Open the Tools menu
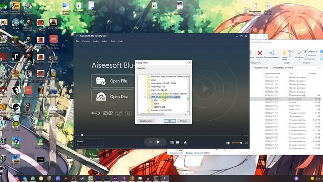Image resolution: width=323 pixels, height=182 pixels. coord(113,41)
